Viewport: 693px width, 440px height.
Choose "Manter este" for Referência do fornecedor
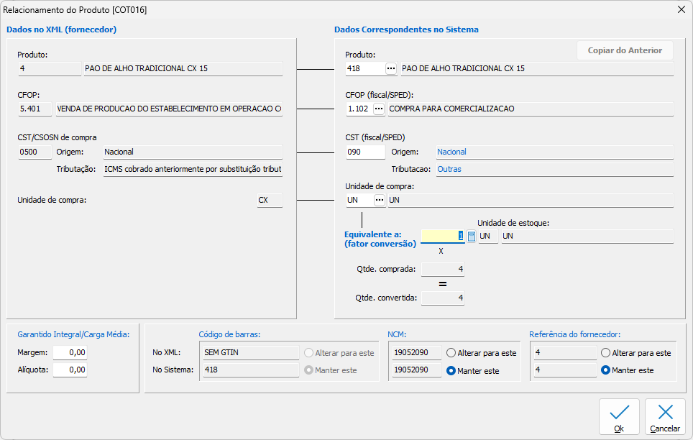pos(605,370)
